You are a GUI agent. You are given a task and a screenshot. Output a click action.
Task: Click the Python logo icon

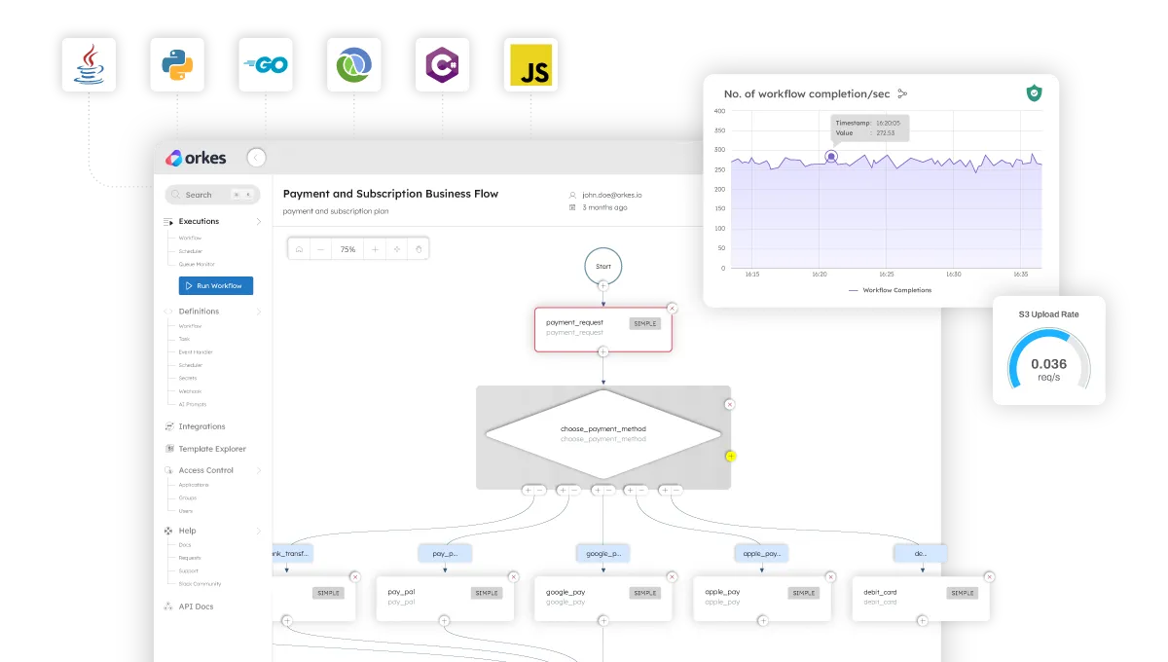[177, 63]
